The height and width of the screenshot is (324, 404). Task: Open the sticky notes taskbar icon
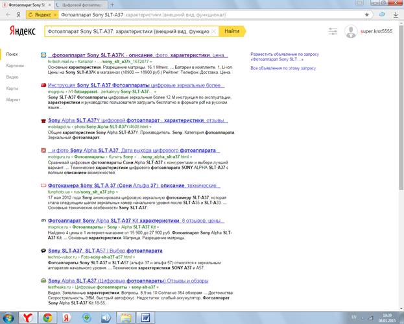point(126,318)
